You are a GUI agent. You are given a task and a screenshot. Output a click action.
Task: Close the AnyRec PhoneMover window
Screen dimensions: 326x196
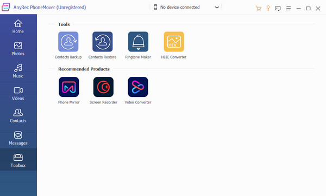[318, 8]
